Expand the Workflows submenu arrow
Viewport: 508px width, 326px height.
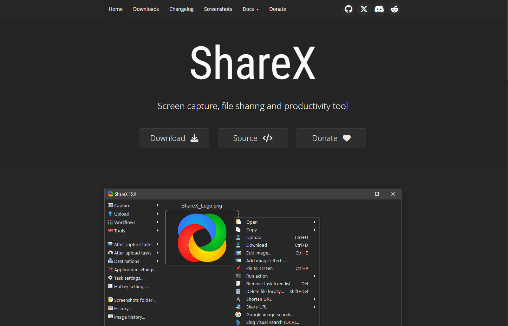(158, 222)
